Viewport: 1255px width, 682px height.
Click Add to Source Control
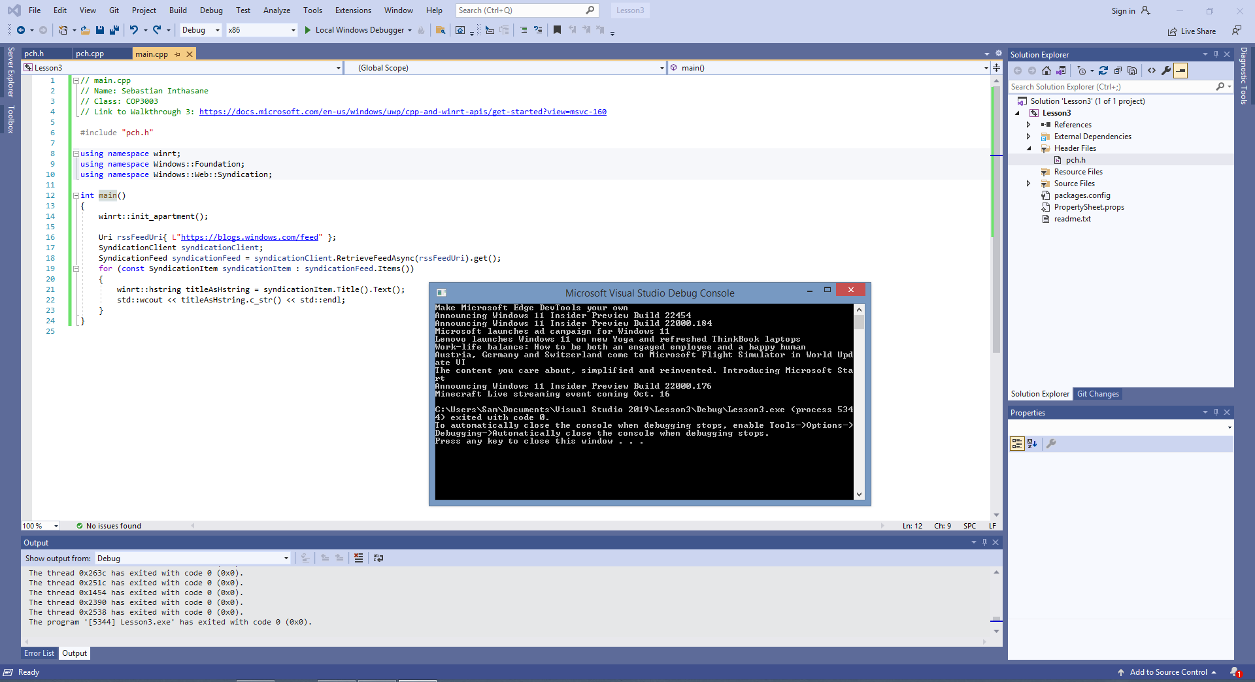[x=1167, y=672]
